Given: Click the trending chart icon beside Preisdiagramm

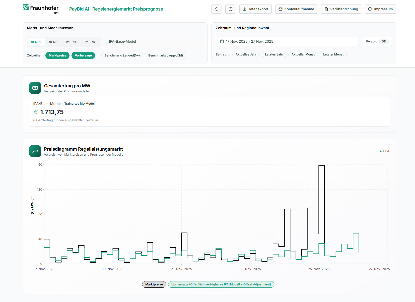Looking at the screenshot, I should [35, 151].
